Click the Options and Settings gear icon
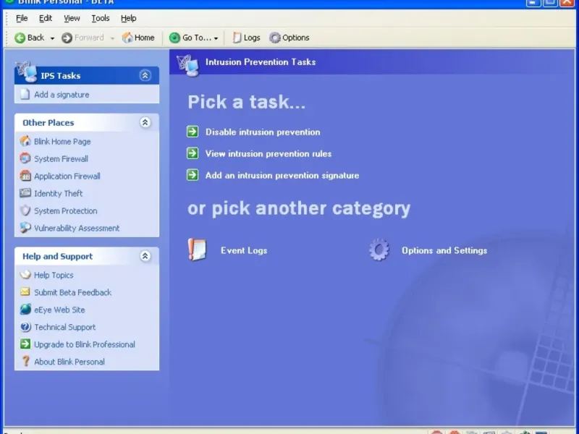 coord(379,250)
